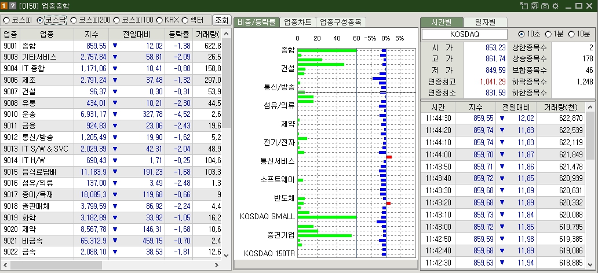The image size is (598, 273).
Task: Select the IT S/W & SVC sector row
Action: pyautogui.click(x=111, y=149)
